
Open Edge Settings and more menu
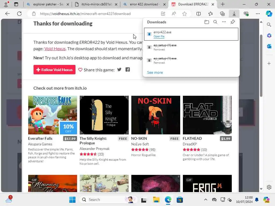pyautogui.click(x=258, y=14)
